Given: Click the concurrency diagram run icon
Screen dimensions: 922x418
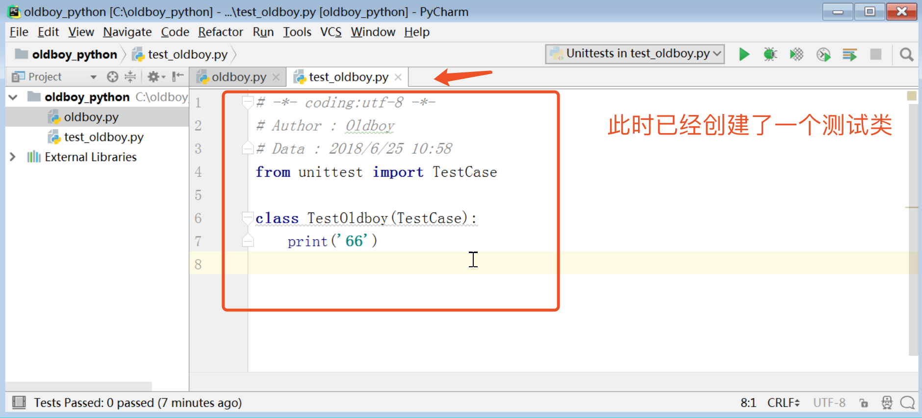Looking at the screenshot, I should 849,54.
